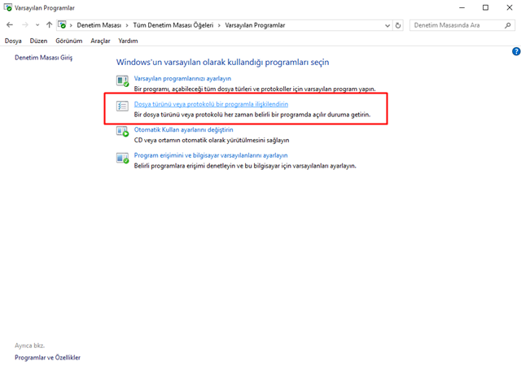Viewport: 521px width, 370px height.
Task: Click the file type association list icon
Action: point(122,106)
